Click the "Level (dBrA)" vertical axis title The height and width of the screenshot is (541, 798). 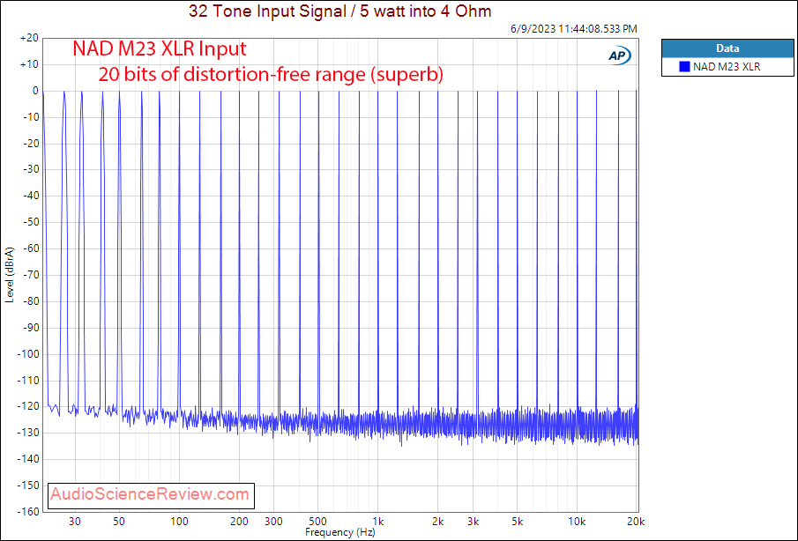[x=10, y=275]
